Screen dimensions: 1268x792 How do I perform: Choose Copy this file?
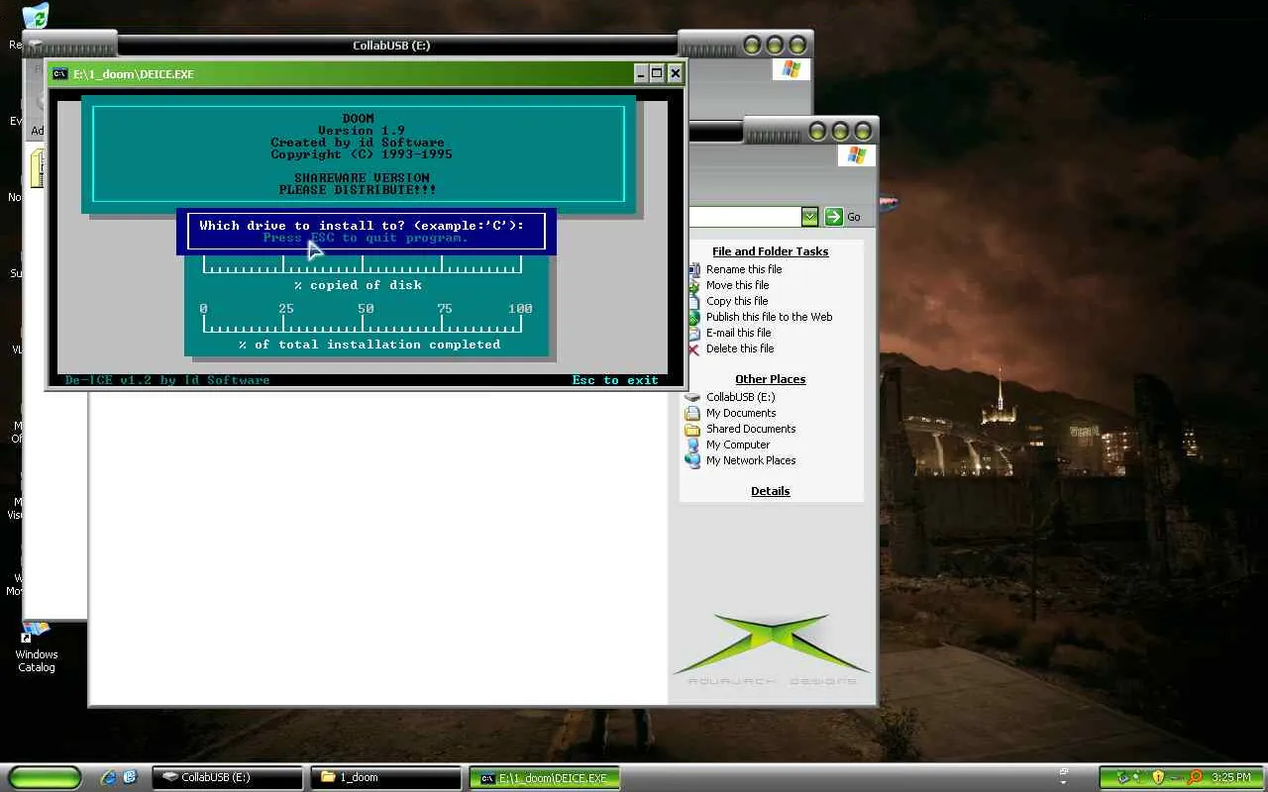tap(737, 301)
